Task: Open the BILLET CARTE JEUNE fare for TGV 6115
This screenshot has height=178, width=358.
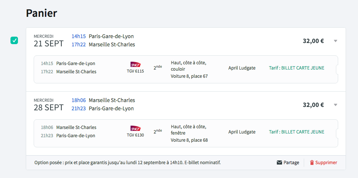Action: pyautogui.click(x=296, y=68)
